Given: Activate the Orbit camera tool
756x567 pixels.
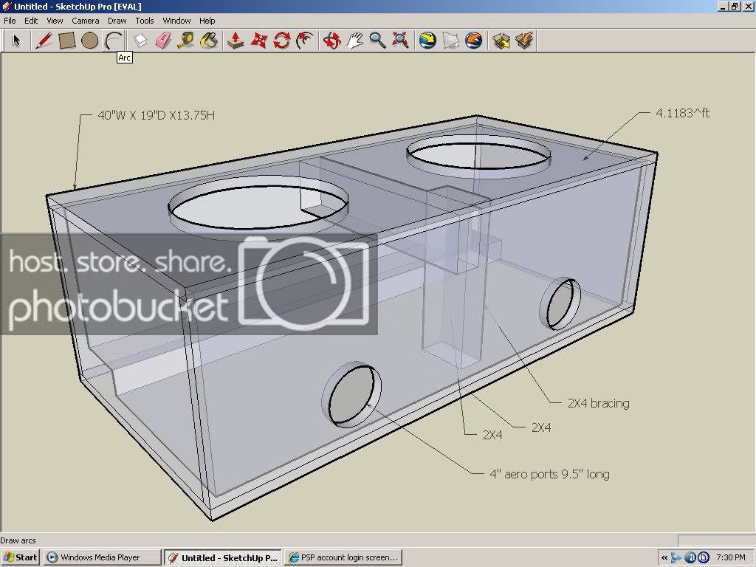Looking at the screenshot, I should tap(331, 40).
